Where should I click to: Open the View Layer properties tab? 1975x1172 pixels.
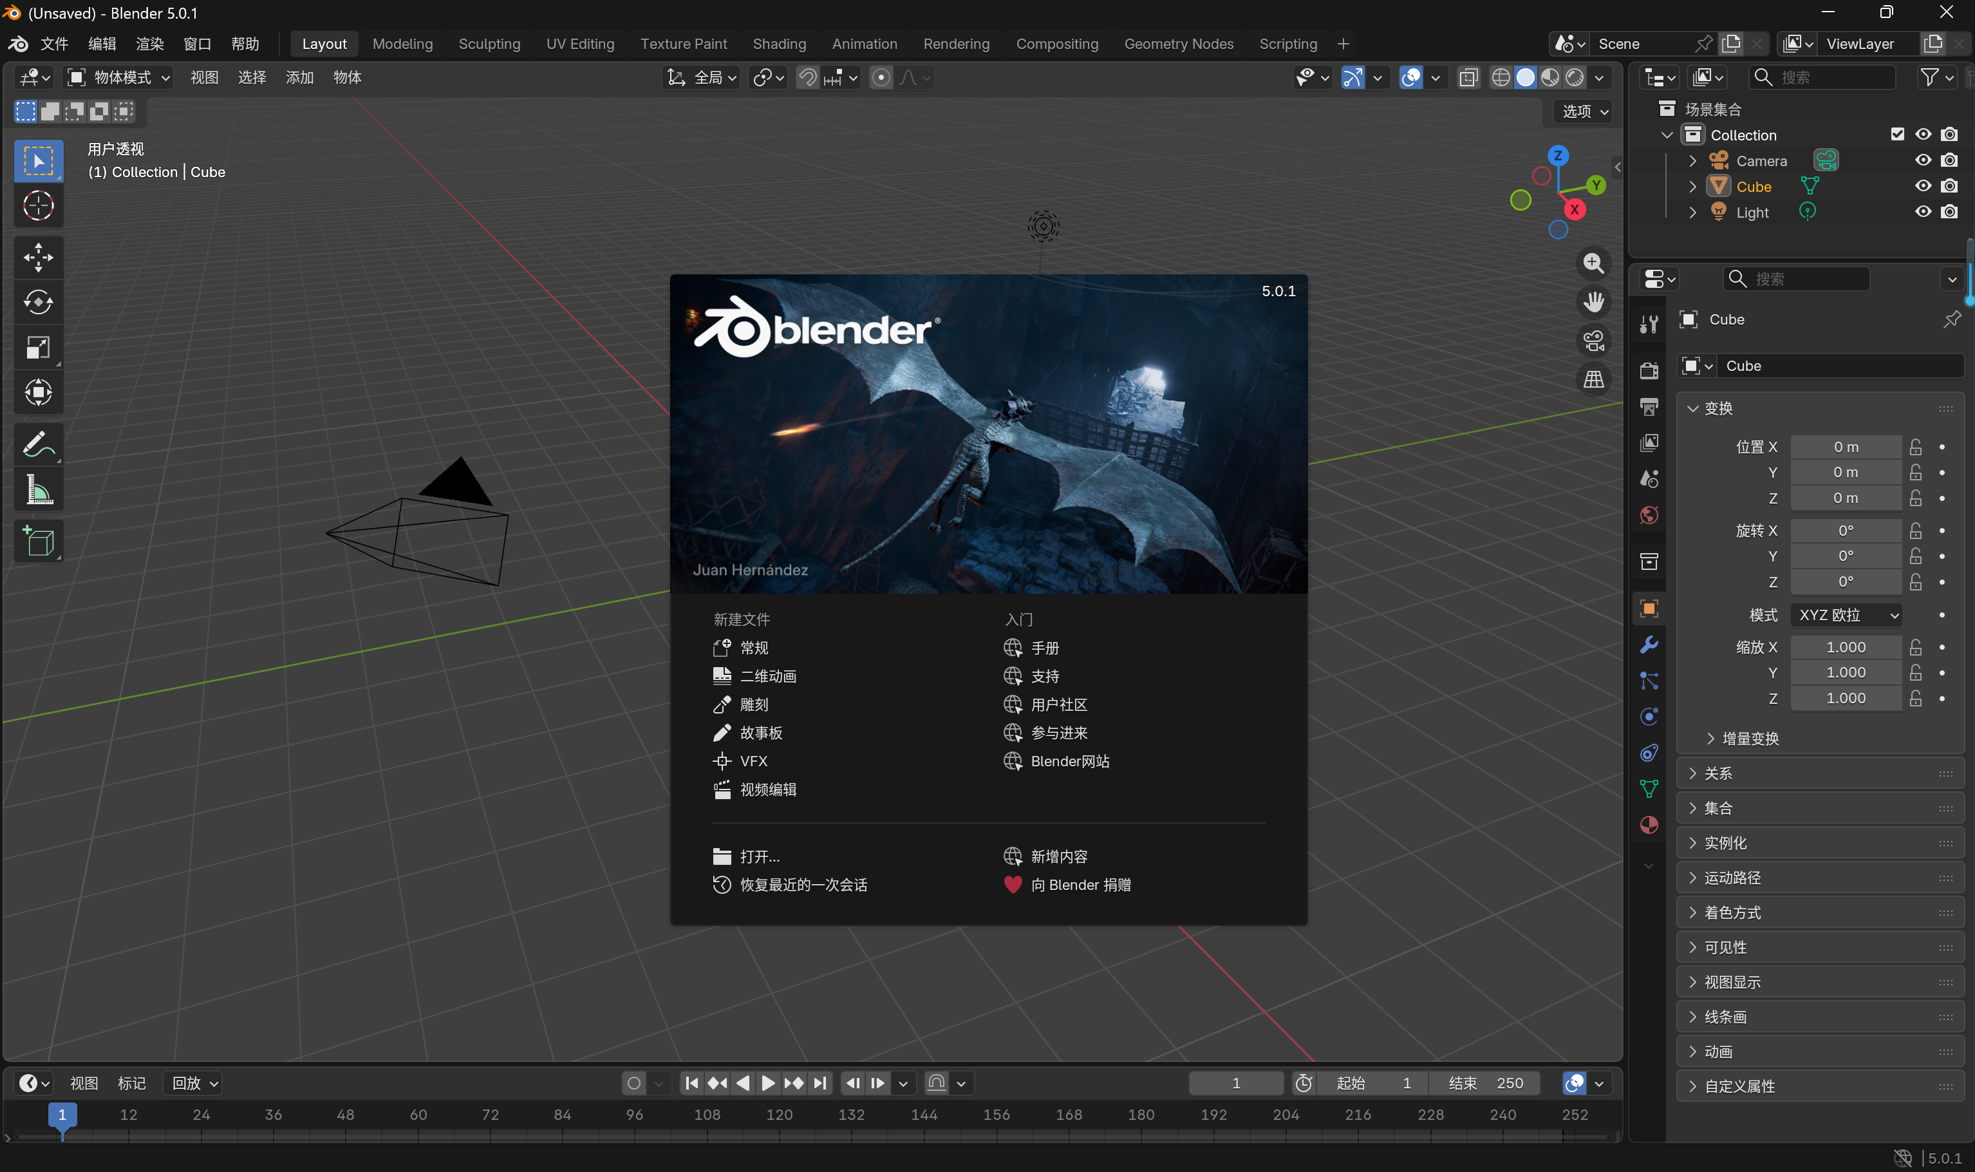[x=1648, y=443]
